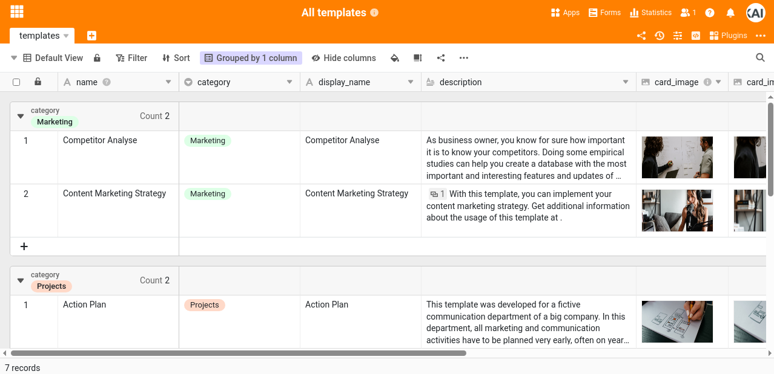Screen dimensions: 774x374
Task: Open Plugins menu
Action: coord(728,36)
